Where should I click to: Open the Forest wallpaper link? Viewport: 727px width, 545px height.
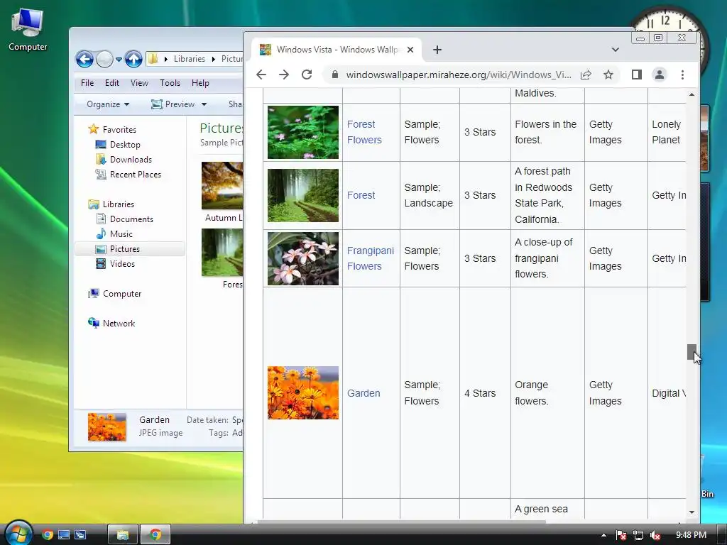tap(361, 195)
